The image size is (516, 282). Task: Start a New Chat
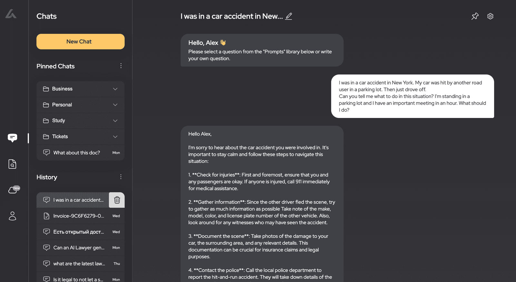80,42
